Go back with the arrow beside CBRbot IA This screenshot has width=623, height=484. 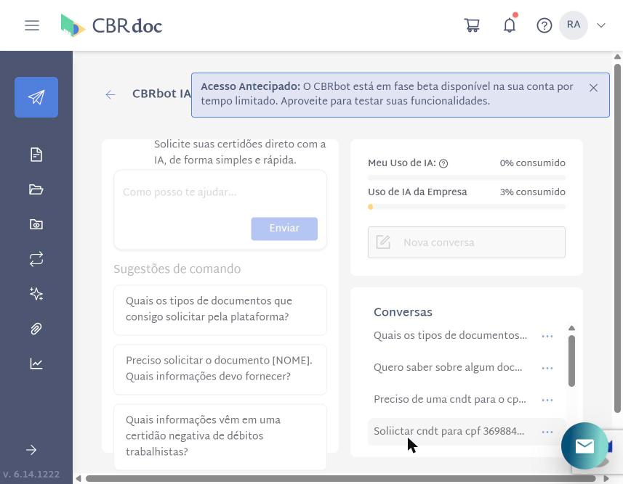click(110, 94)
